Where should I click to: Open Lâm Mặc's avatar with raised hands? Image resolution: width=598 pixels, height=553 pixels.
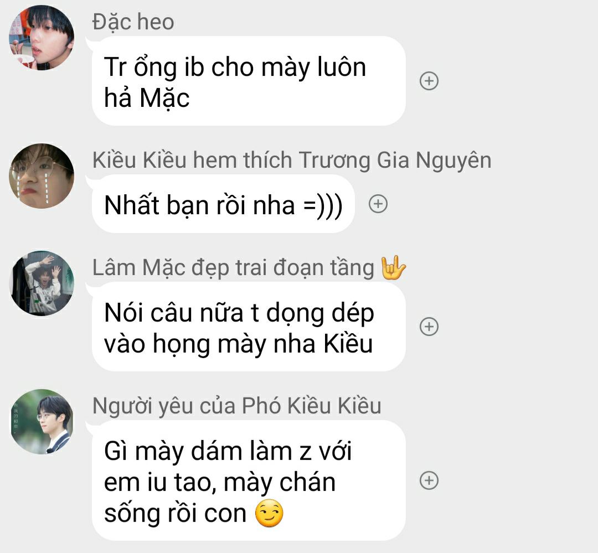42,283
